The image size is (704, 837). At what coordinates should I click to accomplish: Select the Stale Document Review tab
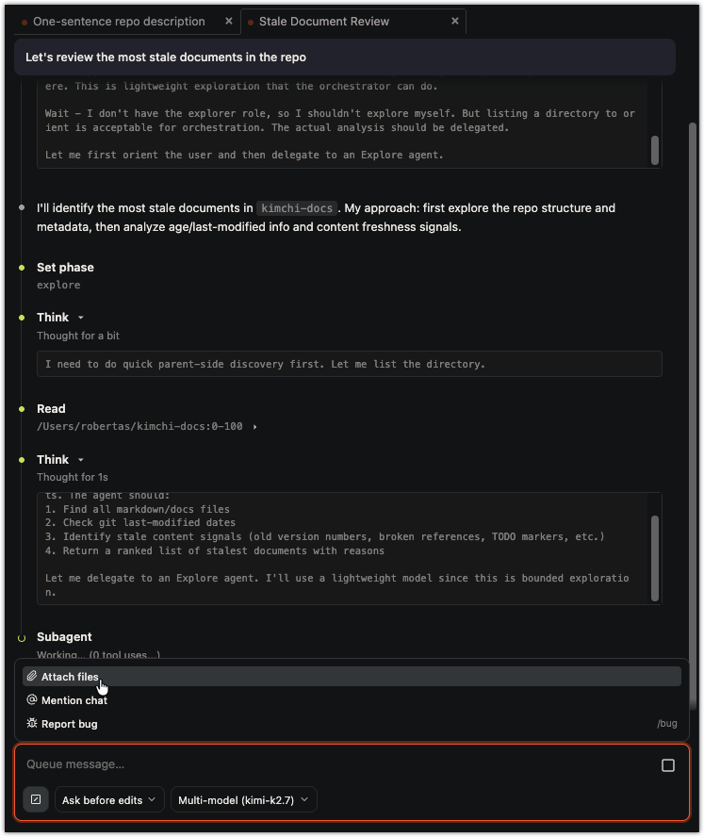tap(324, 22)
